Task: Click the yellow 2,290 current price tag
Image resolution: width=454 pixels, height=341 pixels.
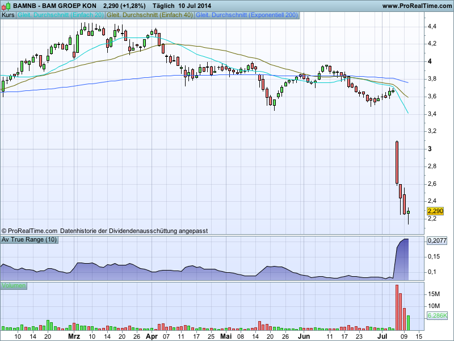Action: point(435,211)
